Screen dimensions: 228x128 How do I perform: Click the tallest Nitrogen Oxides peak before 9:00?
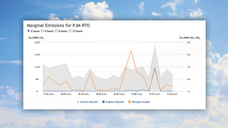click(x=131, y=50)
